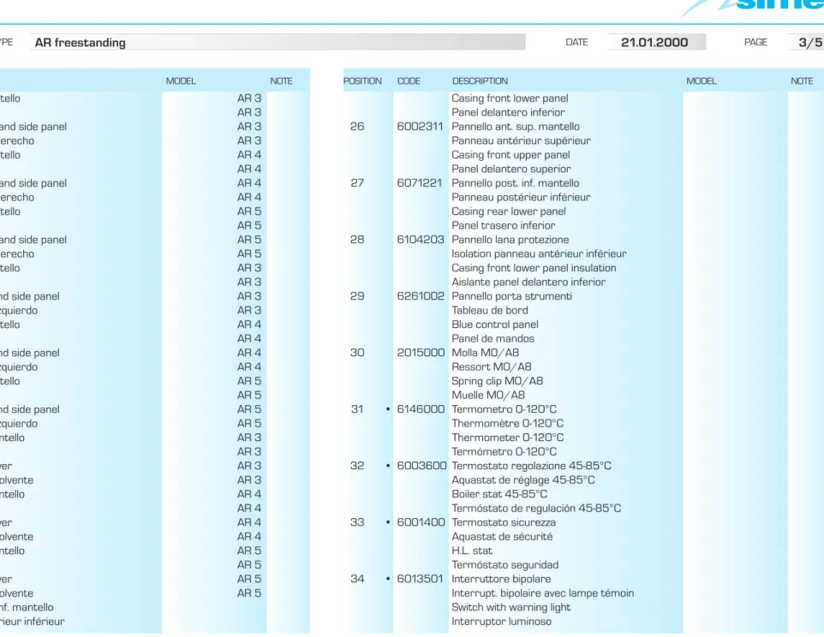The height and width of the screenshot is (637, 824).
Task: Click the page number 3/5
Action: [x=809, y=43]
